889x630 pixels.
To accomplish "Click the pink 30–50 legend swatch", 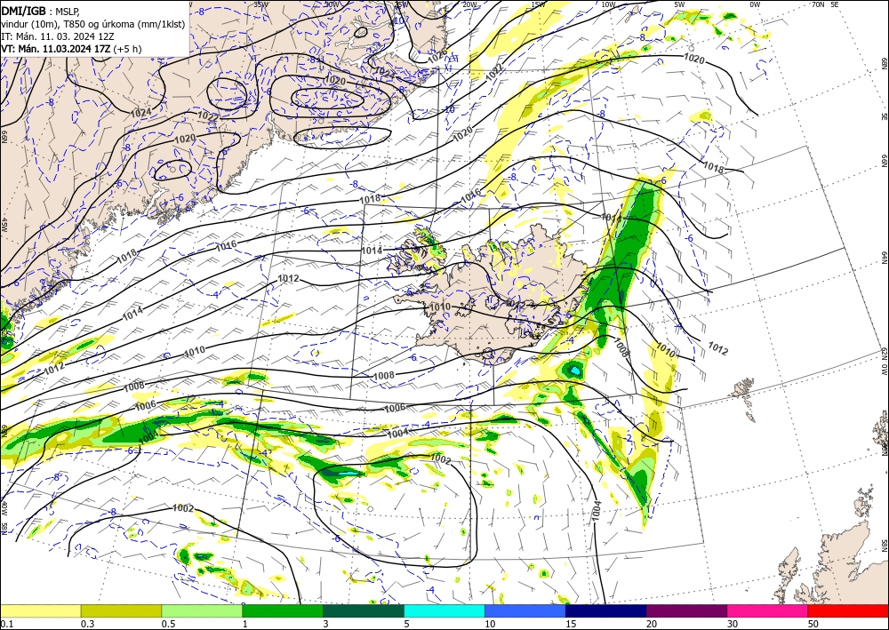I will pyautogui.click(x=768, y=610).
